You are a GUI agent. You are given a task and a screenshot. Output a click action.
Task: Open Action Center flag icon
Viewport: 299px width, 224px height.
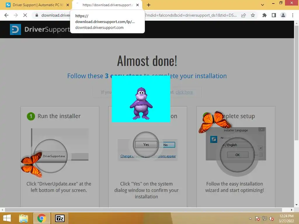point(257,218)
